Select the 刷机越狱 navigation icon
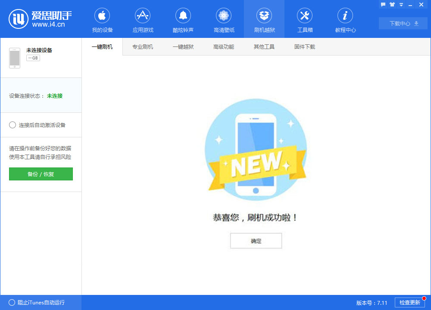Screen dimensions: 431x310 tap(264, 19)
